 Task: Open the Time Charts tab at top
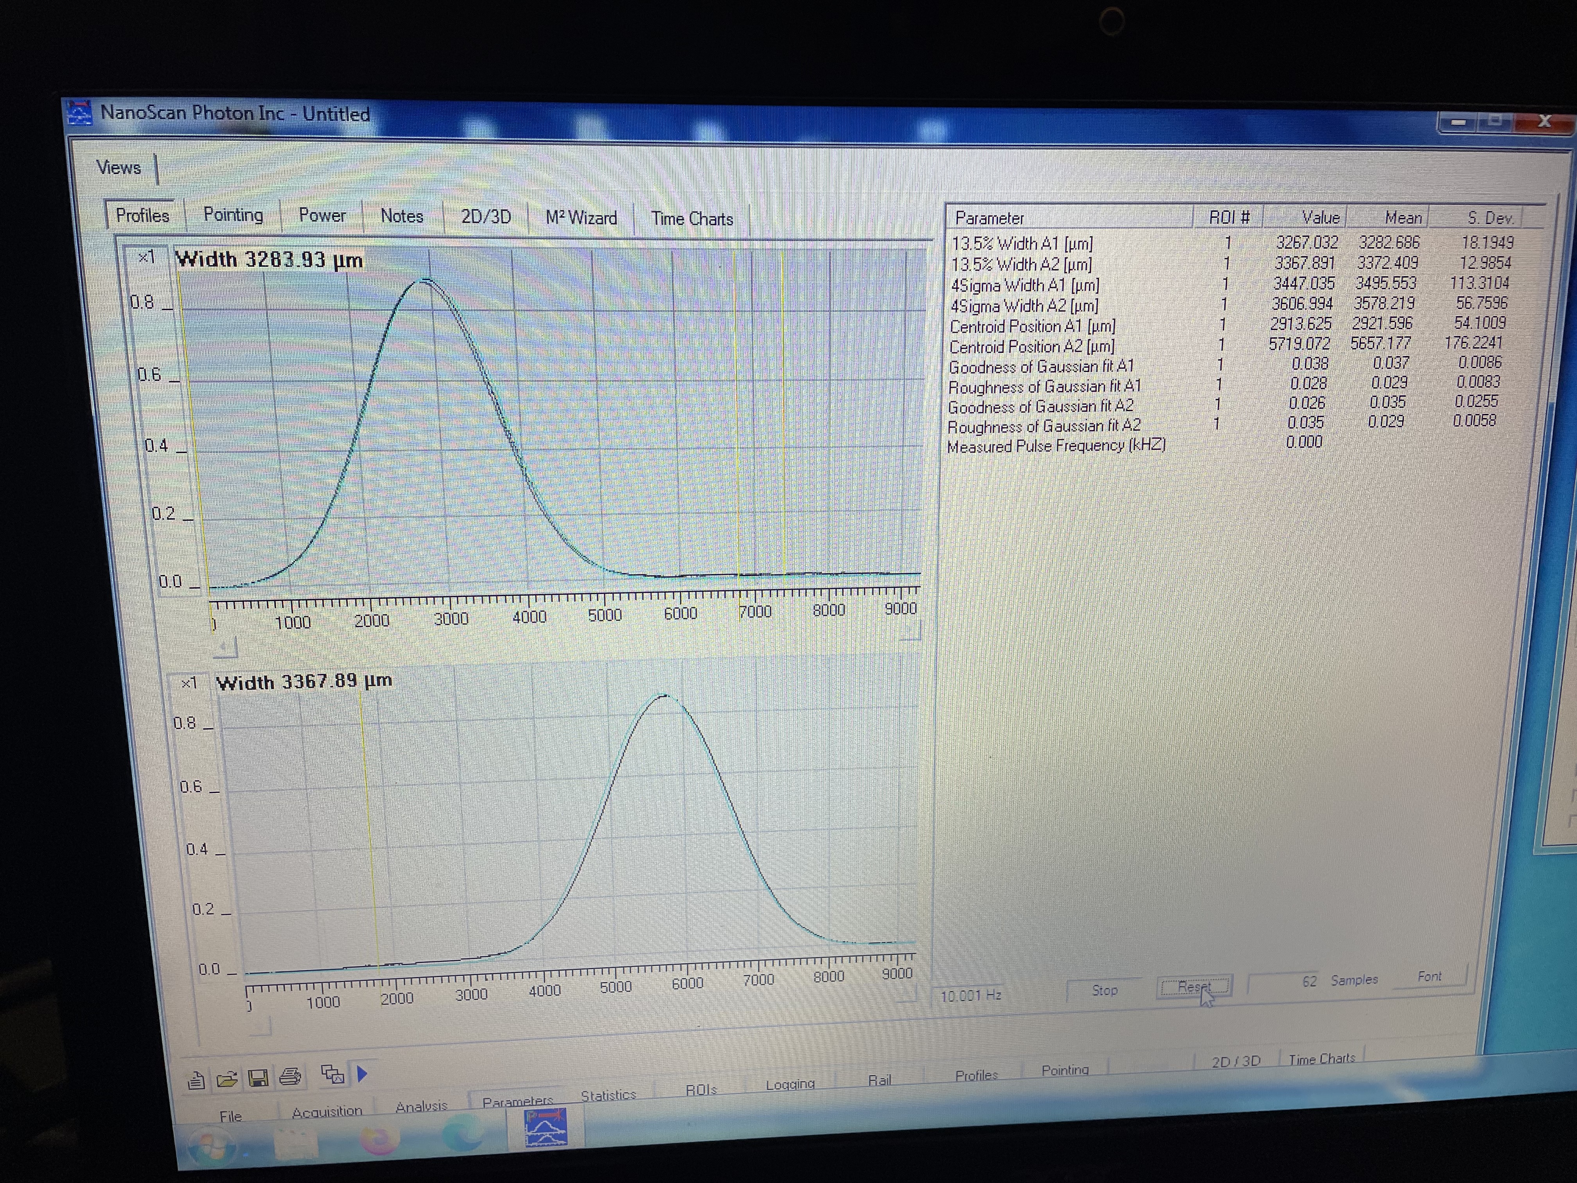click(692, 219)
